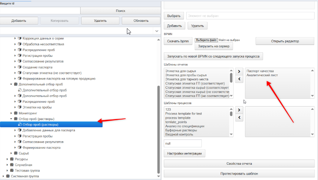Viewport: 318px width, 180px height.
Task: Select Буферные растворы process template
Action: click(x=181, y=130)
